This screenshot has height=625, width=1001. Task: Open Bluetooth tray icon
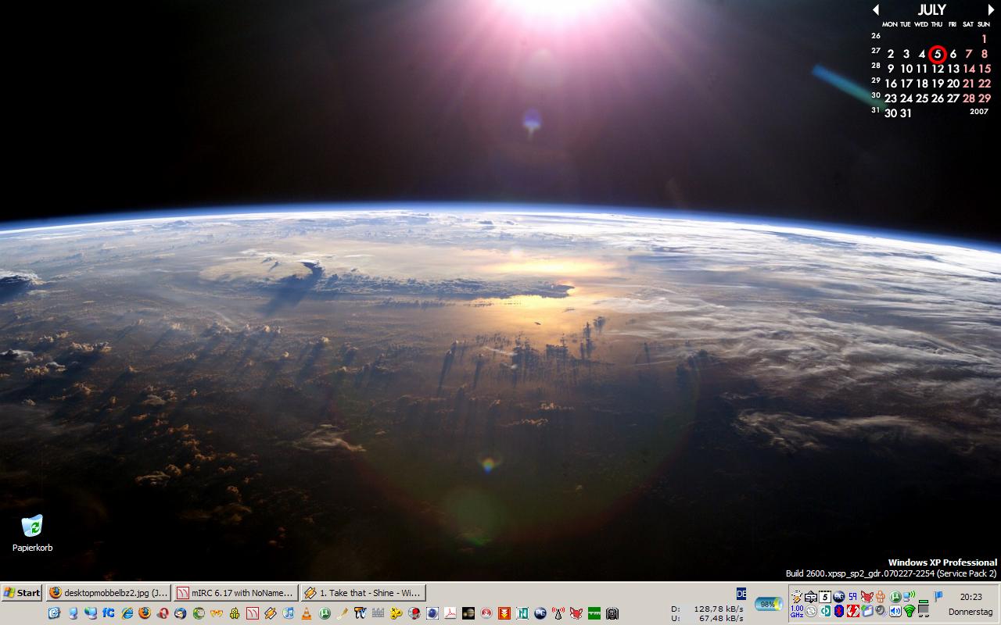(x=839, y=610)
